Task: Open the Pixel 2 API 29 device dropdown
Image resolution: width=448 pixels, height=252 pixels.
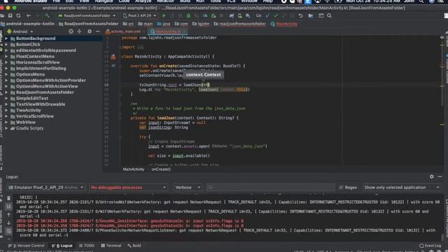Action: [x=140, y=15]
